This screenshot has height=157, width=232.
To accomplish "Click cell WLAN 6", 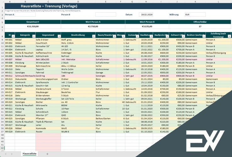I will click(x=78, y=132).
